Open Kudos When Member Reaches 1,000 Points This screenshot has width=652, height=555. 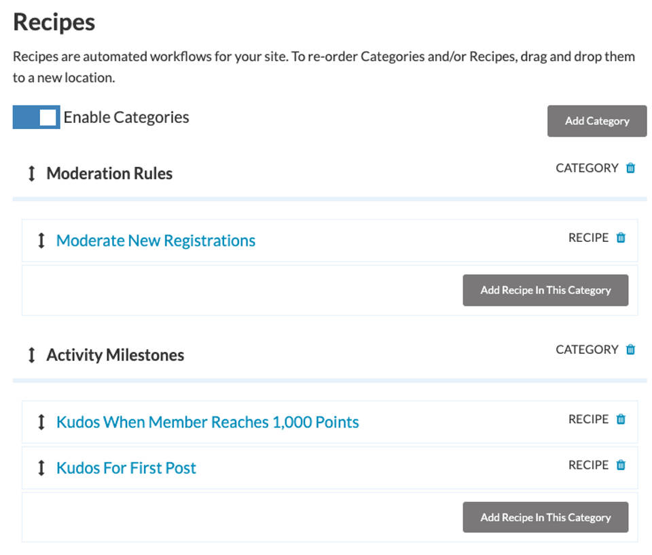click(x=207, y=422)
